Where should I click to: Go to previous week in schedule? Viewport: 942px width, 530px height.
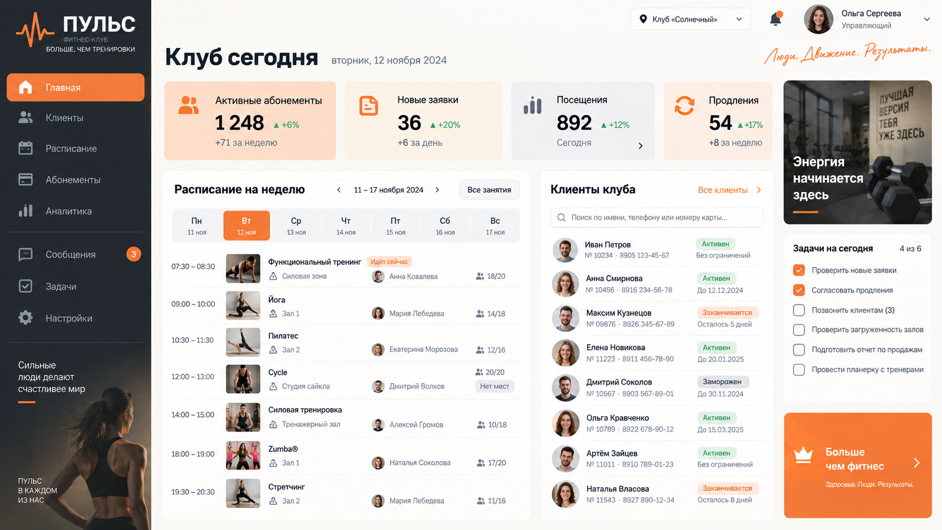point(339,190)
